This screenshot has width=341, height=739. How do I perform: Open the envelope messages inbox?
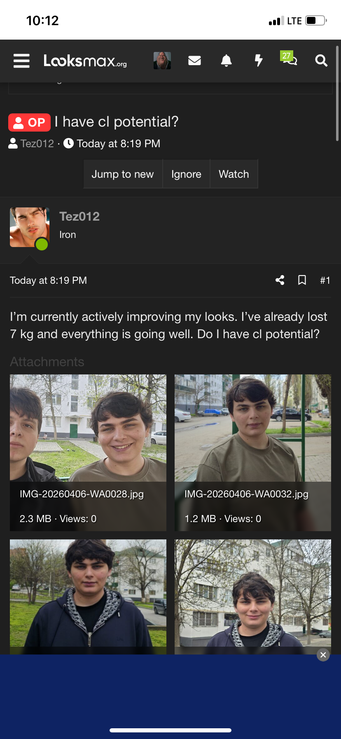[x=194, y=61]
